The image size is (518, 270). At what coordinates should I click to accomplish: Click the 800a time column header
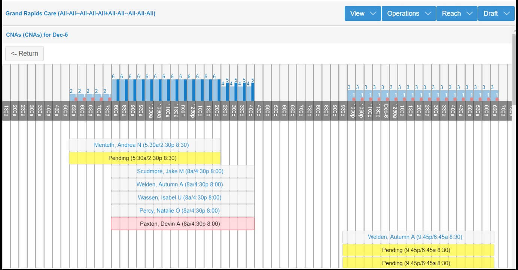115,111
